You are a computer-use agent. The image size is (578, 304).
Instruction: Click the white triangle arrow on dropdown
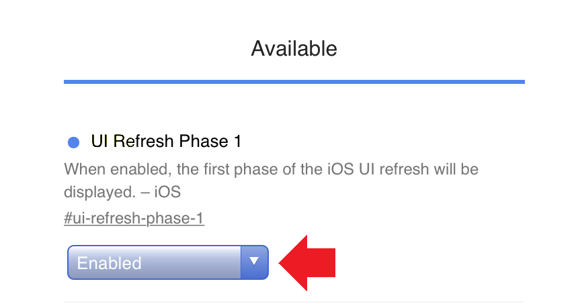coord(254,262)
